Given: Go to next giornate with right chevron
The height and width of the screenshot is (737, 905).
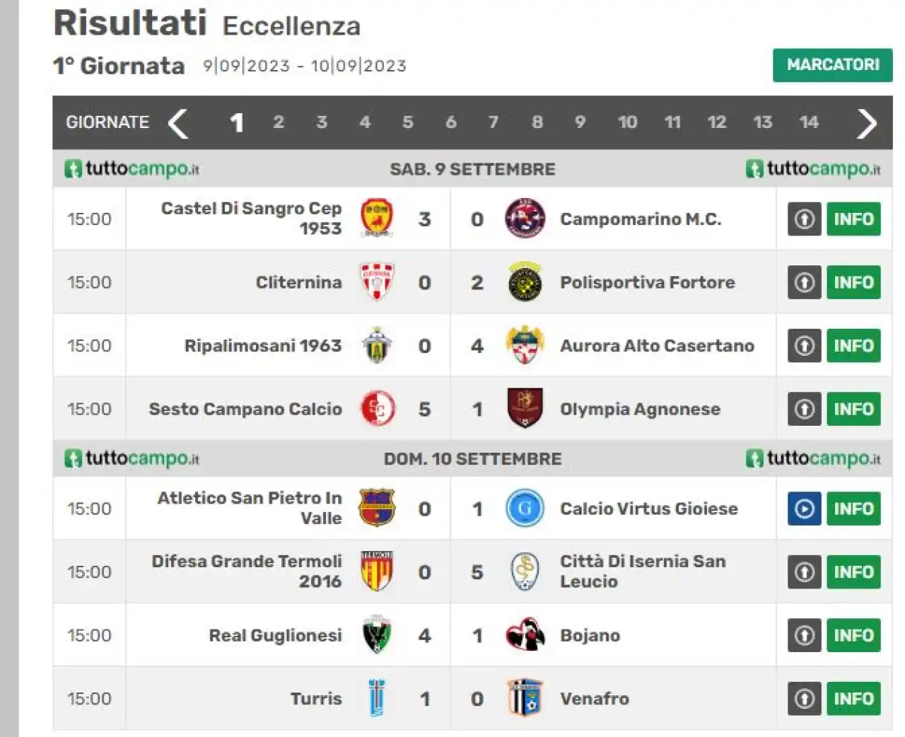Looking at the screenshot, I should 866,123.
